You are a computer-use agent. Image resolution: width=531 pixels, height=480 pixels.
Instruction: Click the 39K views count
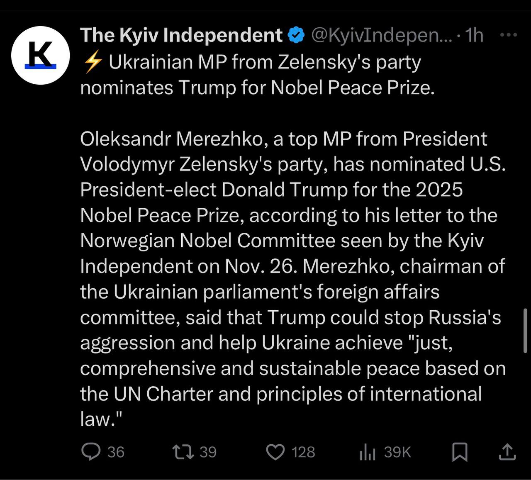click(x=397, y=452)
